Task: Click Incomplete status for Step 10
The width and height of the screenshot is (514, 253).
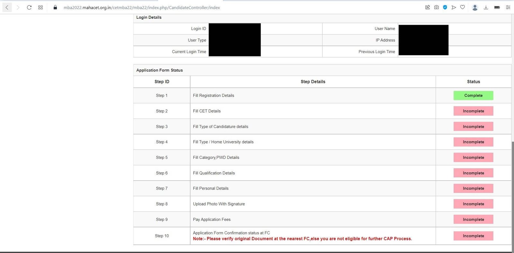Action: pyautogui.click(x=473, y=236)
